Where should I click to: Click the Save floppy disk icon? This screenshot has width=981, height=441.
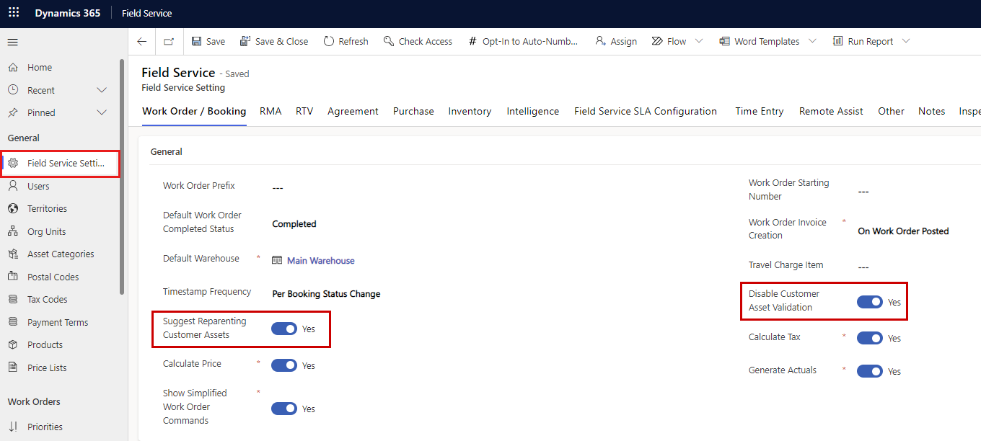(196, 41)
